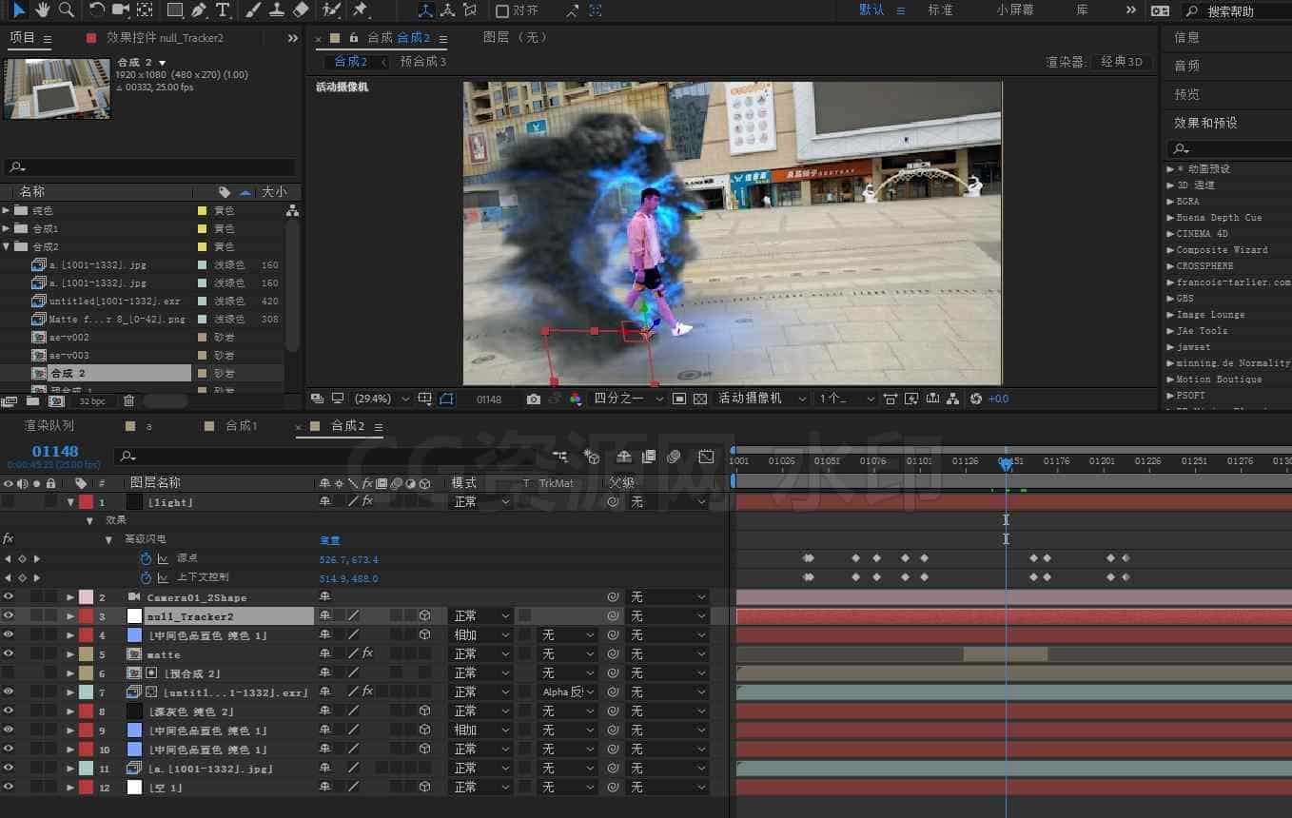This screenshot has height=818, width=1292.
Task: Open blend mode dropdown for layer 4 相加
Action: (481, 634)
